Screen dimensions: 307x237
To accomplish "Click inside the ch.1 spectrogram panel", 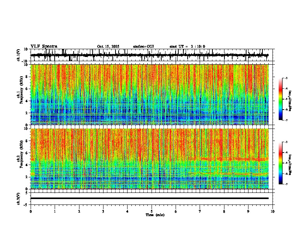I will pos(149,94).
